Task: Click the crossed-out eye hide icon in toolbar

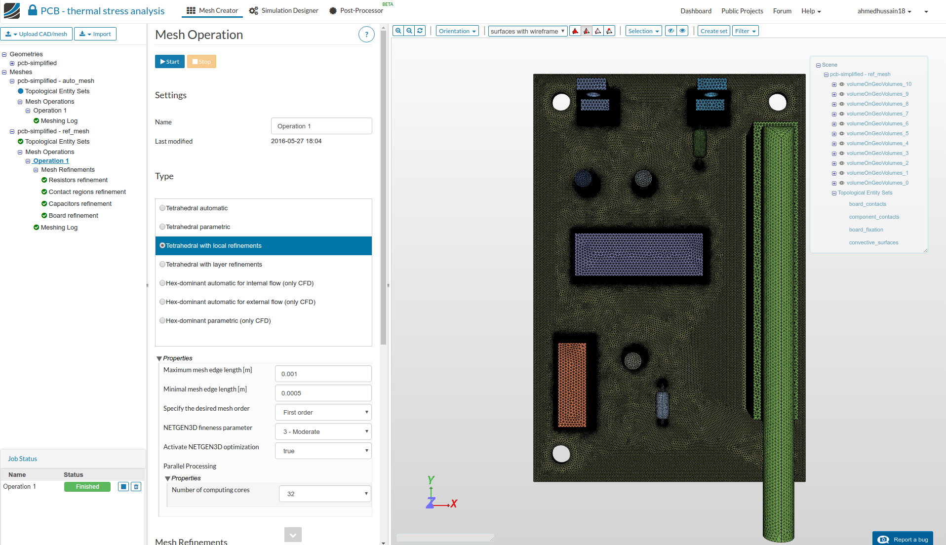Action: [671, 31]
